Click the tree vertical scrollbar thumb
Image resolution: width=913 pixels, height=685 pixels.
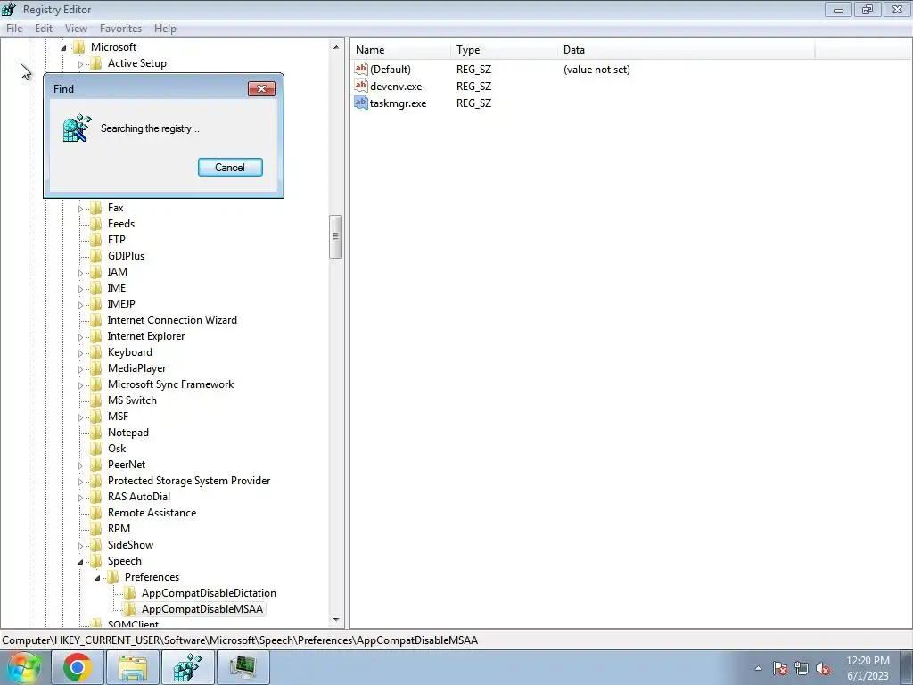point(336,236)
